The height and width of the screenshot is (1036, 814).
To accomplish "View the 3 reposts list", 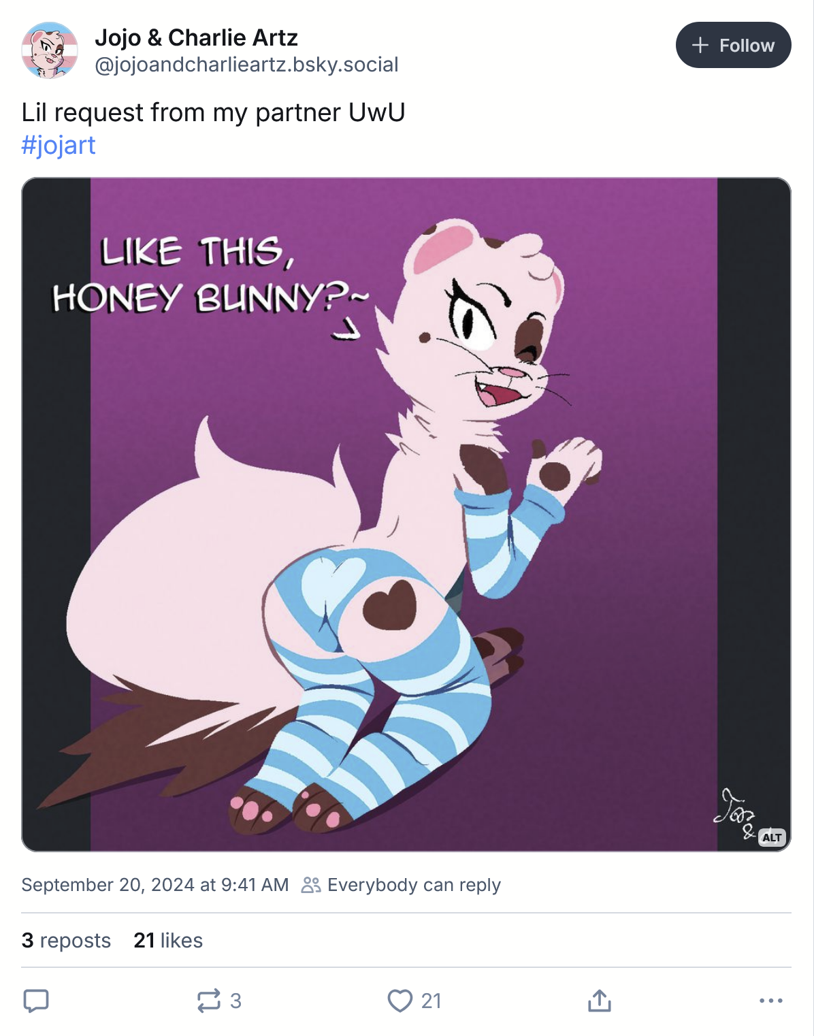I will (66, 941).
